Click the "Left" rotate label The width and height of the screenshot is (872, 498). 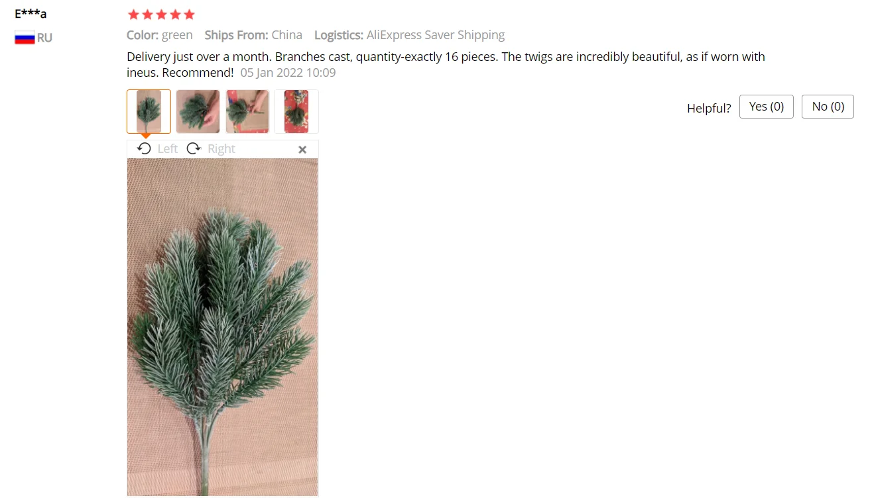(x=167, y=149)
